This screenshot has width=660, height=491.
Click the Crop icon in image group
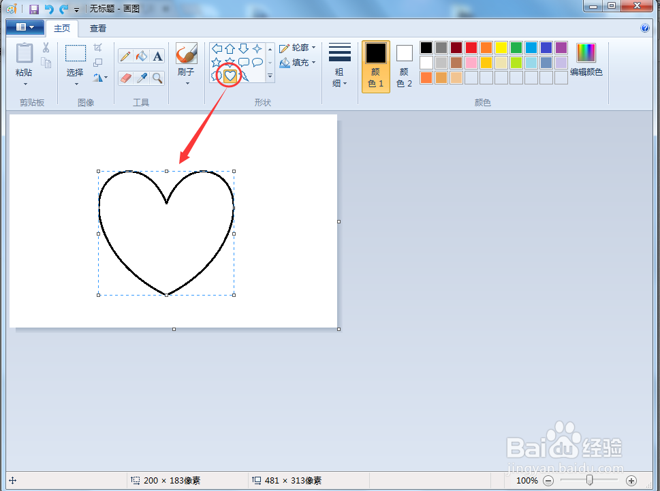[97, 48]
